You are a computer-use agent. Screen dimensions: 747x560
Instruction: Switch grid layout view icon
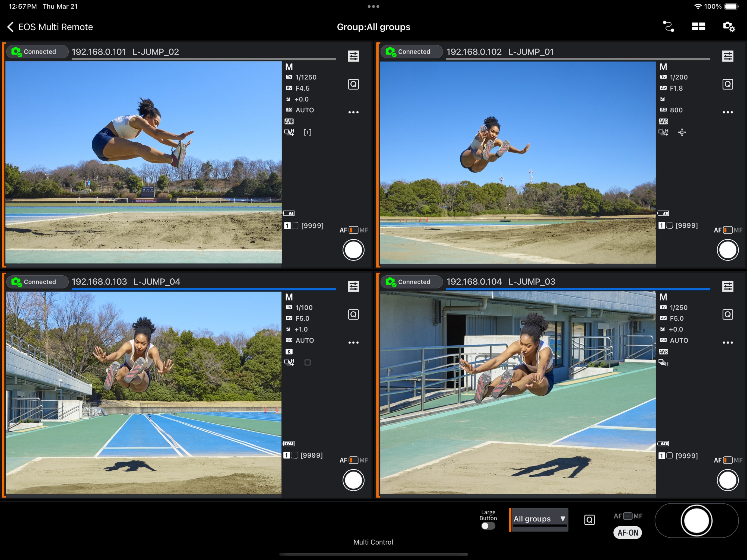(x=698, y=27)
